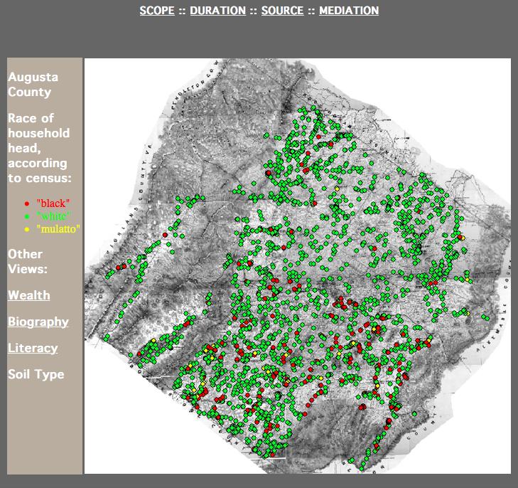
Task: Click the "mulatto" legend label
Action: coord(58,229)
